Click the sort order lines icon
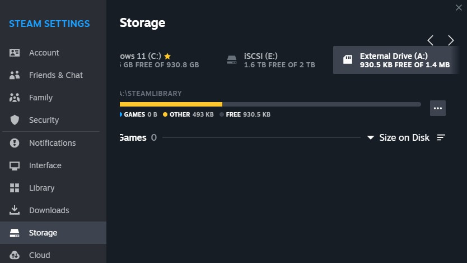This screenshot has width=467, height=263. [441, 137]
